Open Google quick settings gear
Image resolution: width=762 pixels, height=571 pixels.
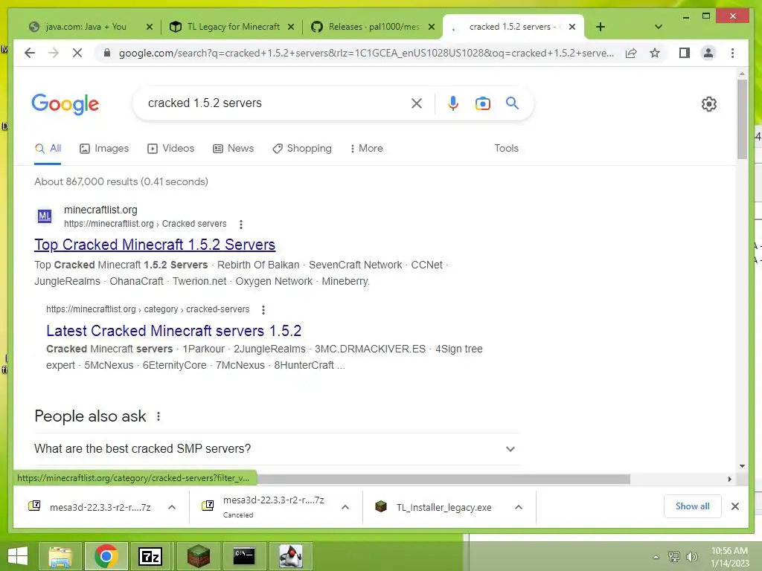click(709, 104)
